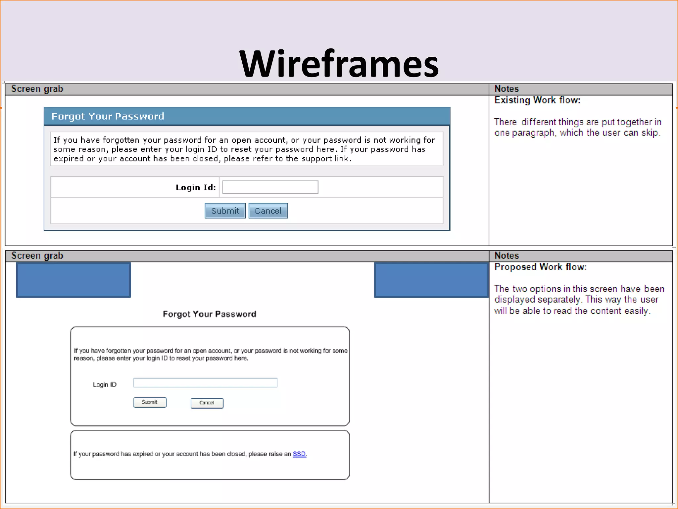Click the Login Id text field in the blue form

click(270, 187)
